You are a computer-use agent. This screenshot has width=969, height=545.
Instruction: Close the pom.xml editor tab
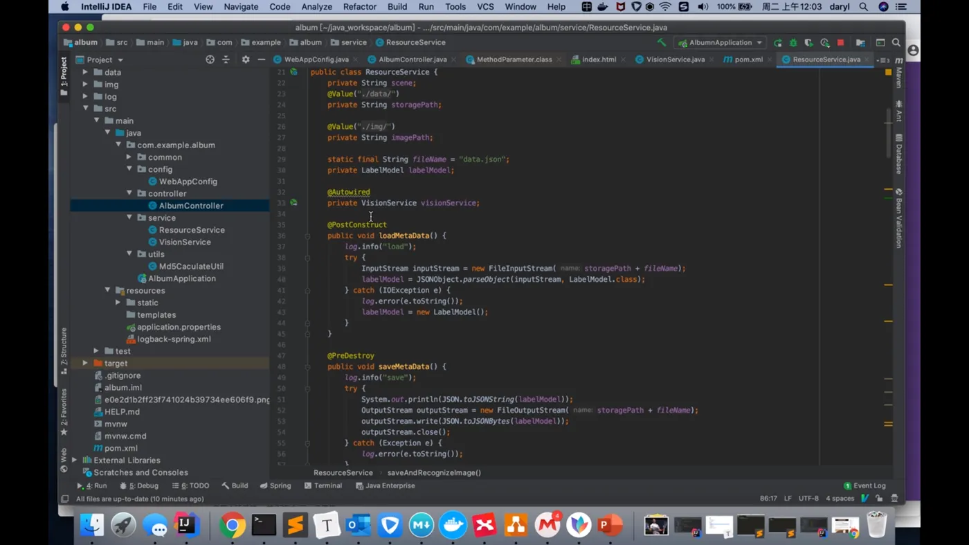769,60
